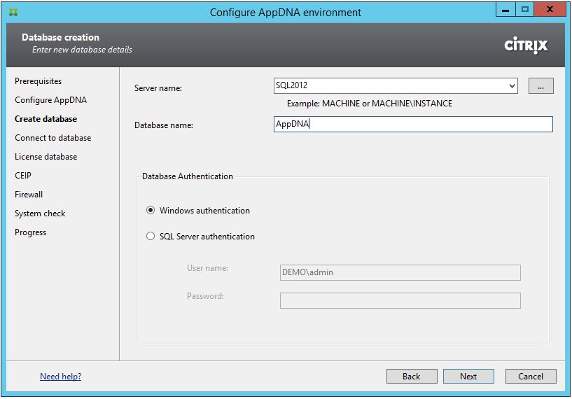
Task: Click the Password field
Action: (x=400, y=300)
